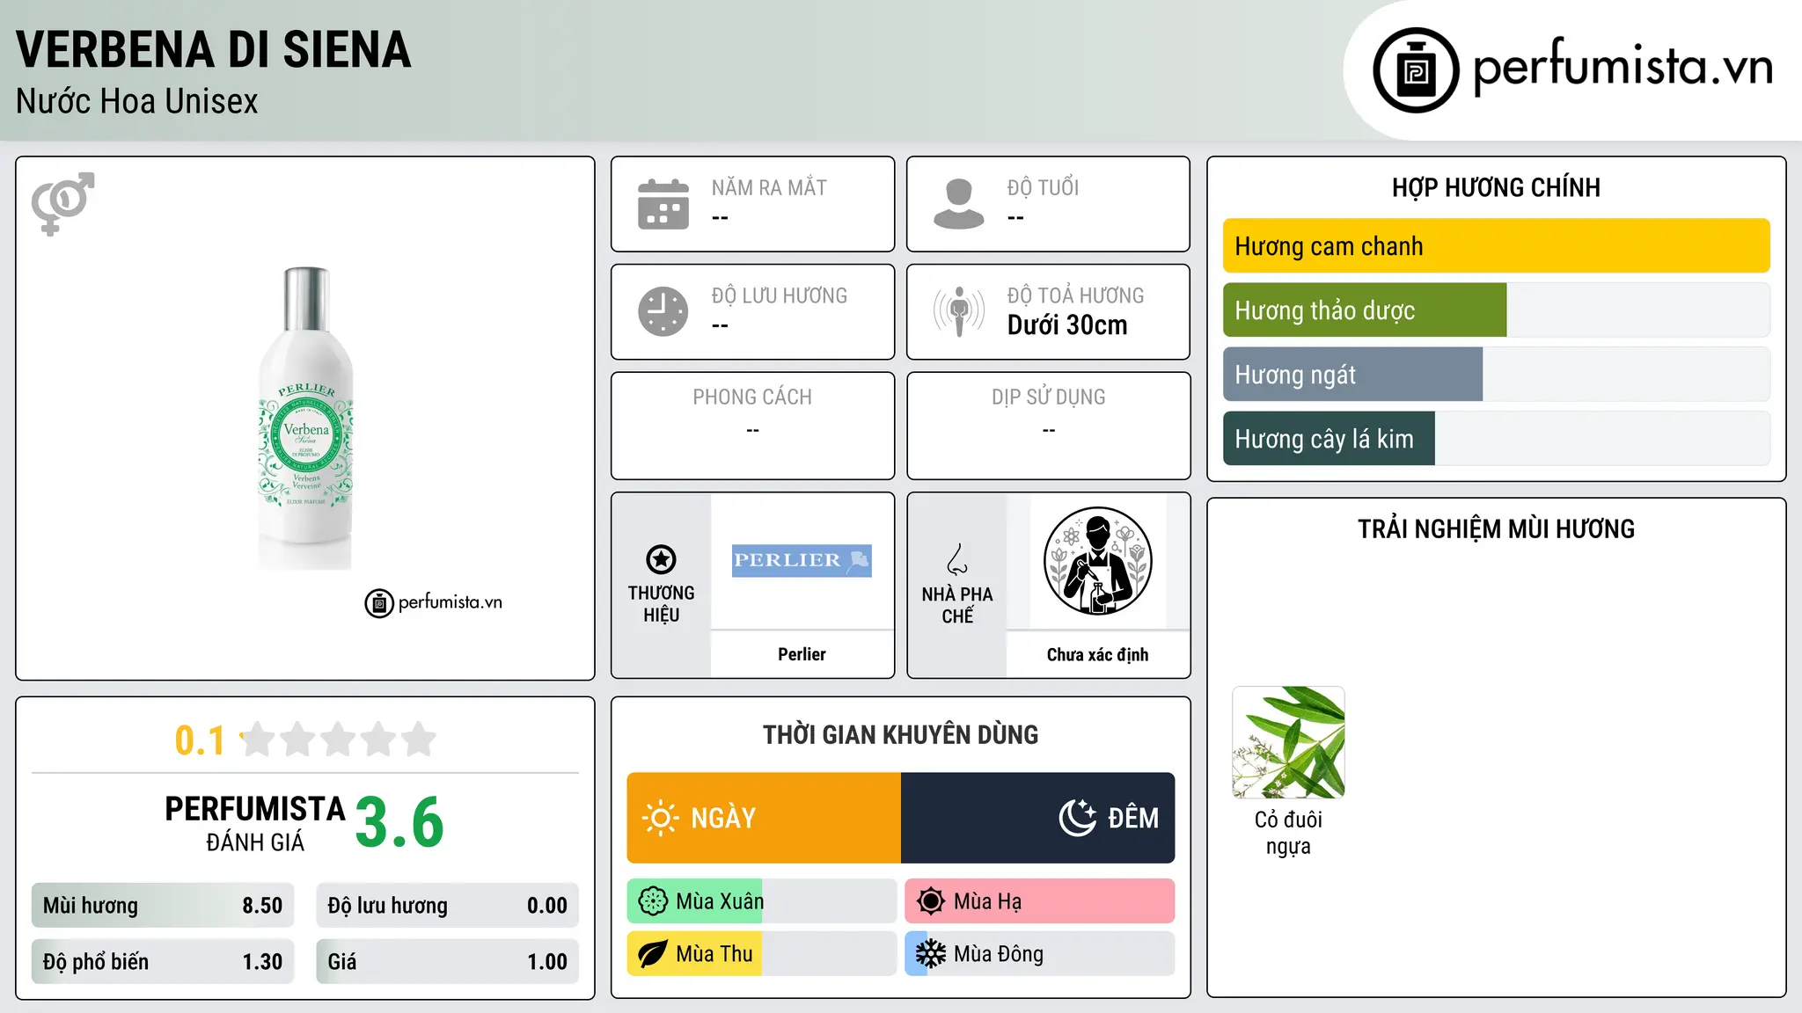Viewport: 1802px width, 1013px height.
Task: Click the TRẢI NGHIỆM MÙI HƯƠNG heading
Action: coord(1496,529)
